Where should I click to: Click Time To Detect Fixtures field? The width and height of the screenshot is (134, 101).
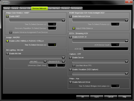pyautogui.click(x=115, y=24)
